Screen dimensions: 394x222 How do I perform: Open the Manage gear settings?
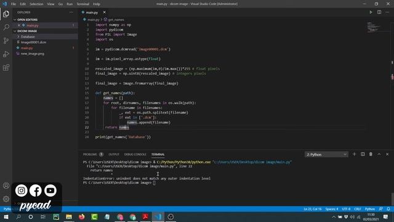(x=6, y=199)
